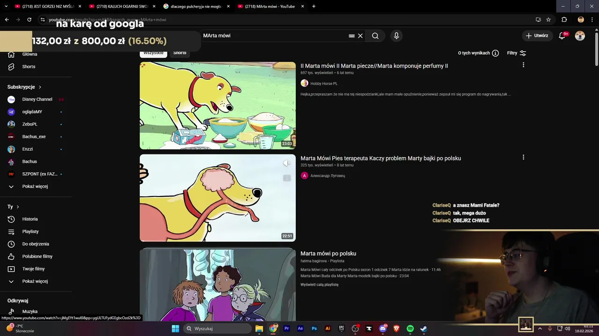Image resolution: width=599 pixels, height=336 pixels.
Task: Play the Pies terapeuta video thumbnail
Action: (x=218, y=198)
